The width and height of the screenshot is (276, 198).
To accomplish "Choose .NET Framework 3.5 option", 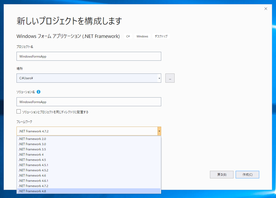I will tap(89, 149).
